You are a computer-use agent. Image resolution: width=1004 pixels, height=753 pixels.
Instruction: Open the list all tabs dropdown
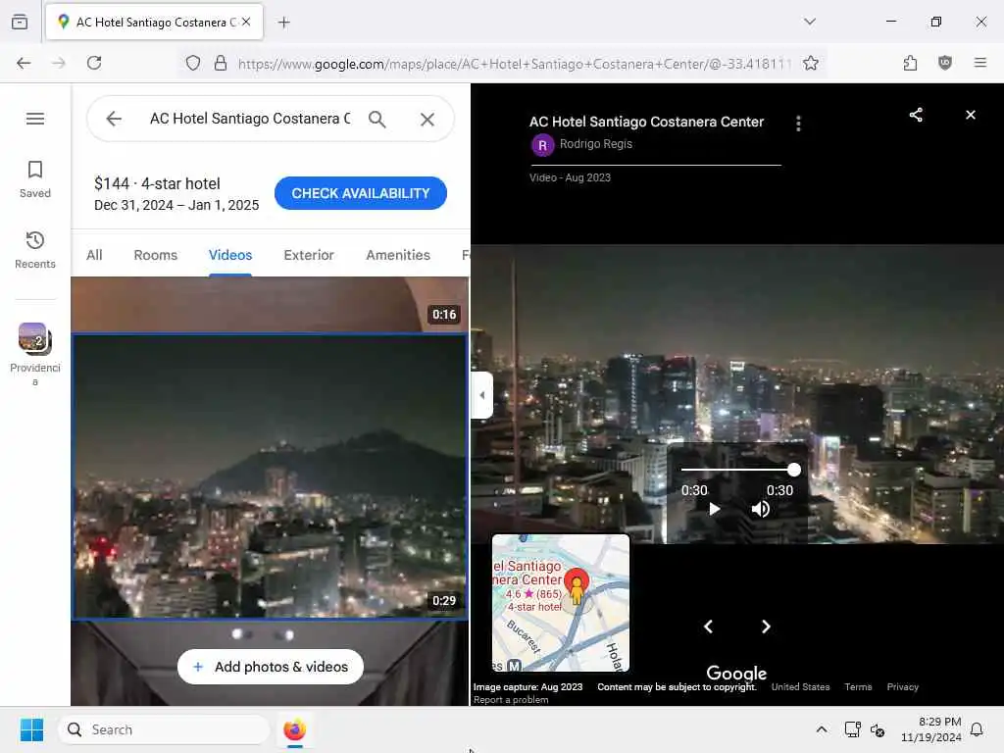[x=810, y=22]
